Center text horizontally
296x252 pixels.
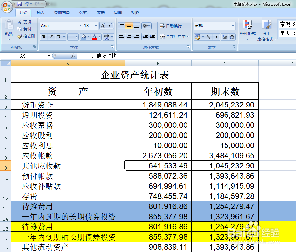(x=129, y=36)
